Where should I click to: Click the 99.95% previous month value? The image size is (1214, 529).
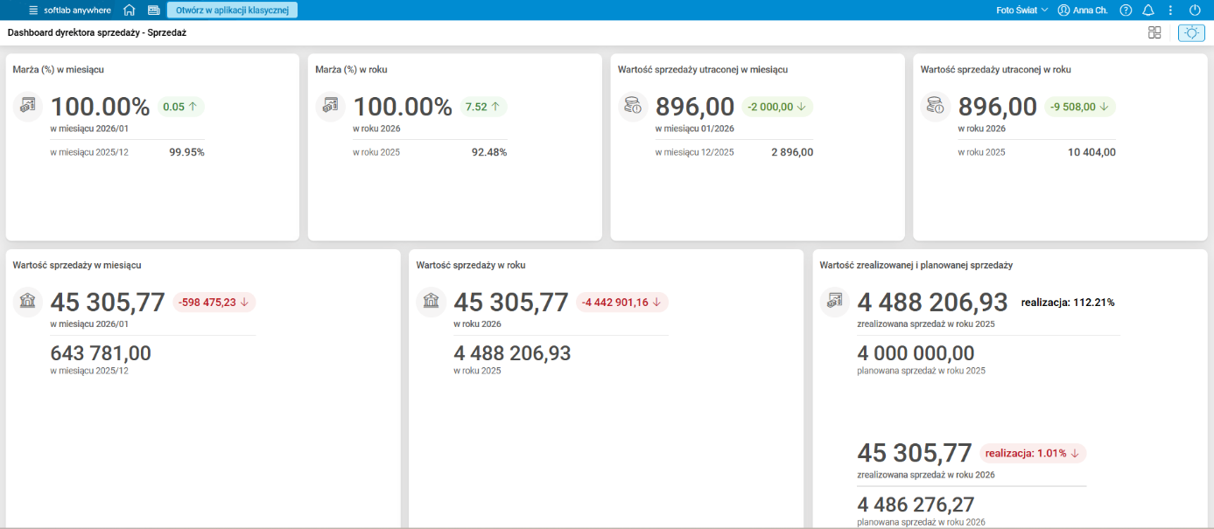pyautogui.click(x=186, y=152)
